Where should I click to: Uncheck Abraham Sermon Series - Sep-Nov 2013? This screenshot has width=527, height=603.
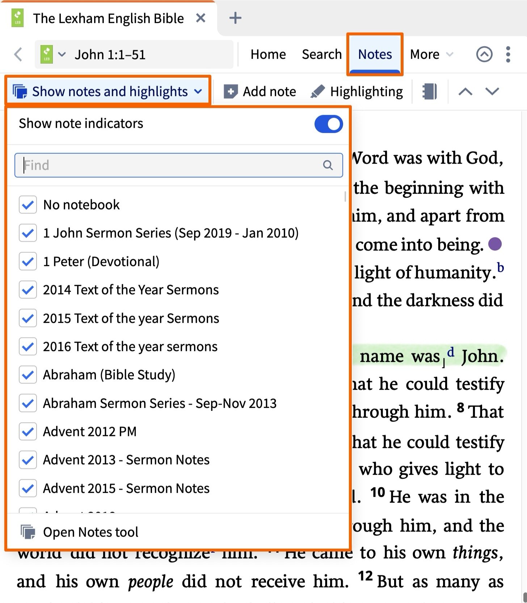28,403
